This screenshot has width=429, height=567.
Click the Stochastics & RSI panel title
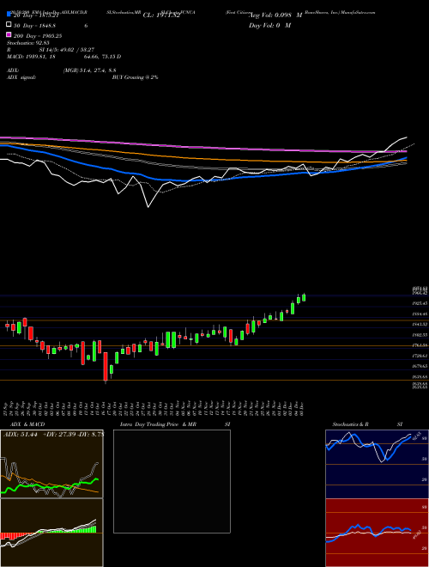pyautogui.click(x=367, y=424)
